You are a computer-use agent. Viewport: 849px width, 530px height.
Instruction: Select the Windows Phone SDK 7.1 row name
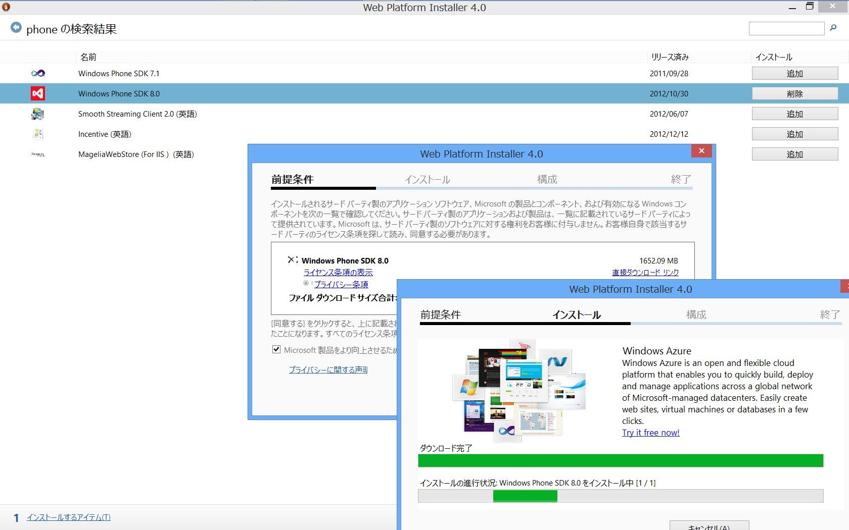pos(119,74)
